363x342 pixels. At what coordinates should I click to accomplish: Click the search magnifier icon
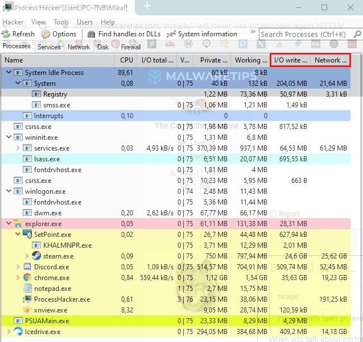click(x=357, y=34)
